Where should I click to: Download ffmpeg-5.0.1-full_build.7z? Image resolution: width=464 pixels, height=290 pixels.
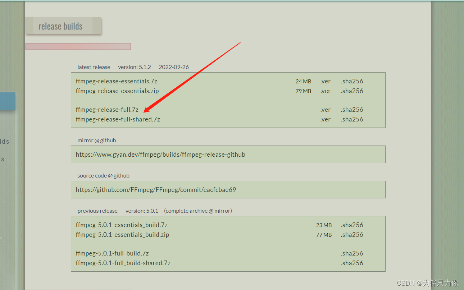point(112,253)
